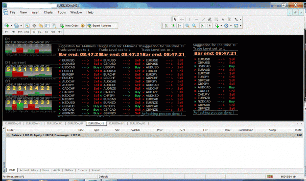Select the horizontal line tool

pos(196,19)
